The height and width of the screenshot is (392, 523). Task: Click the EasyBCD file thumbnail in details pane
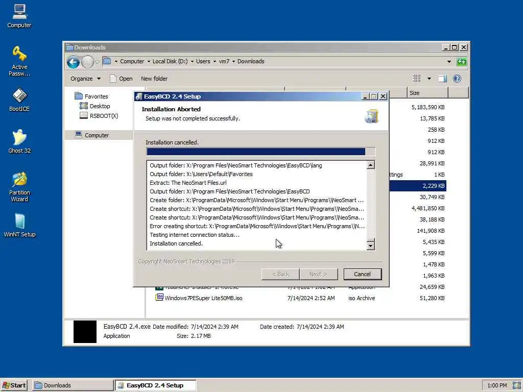coord(85,332)
